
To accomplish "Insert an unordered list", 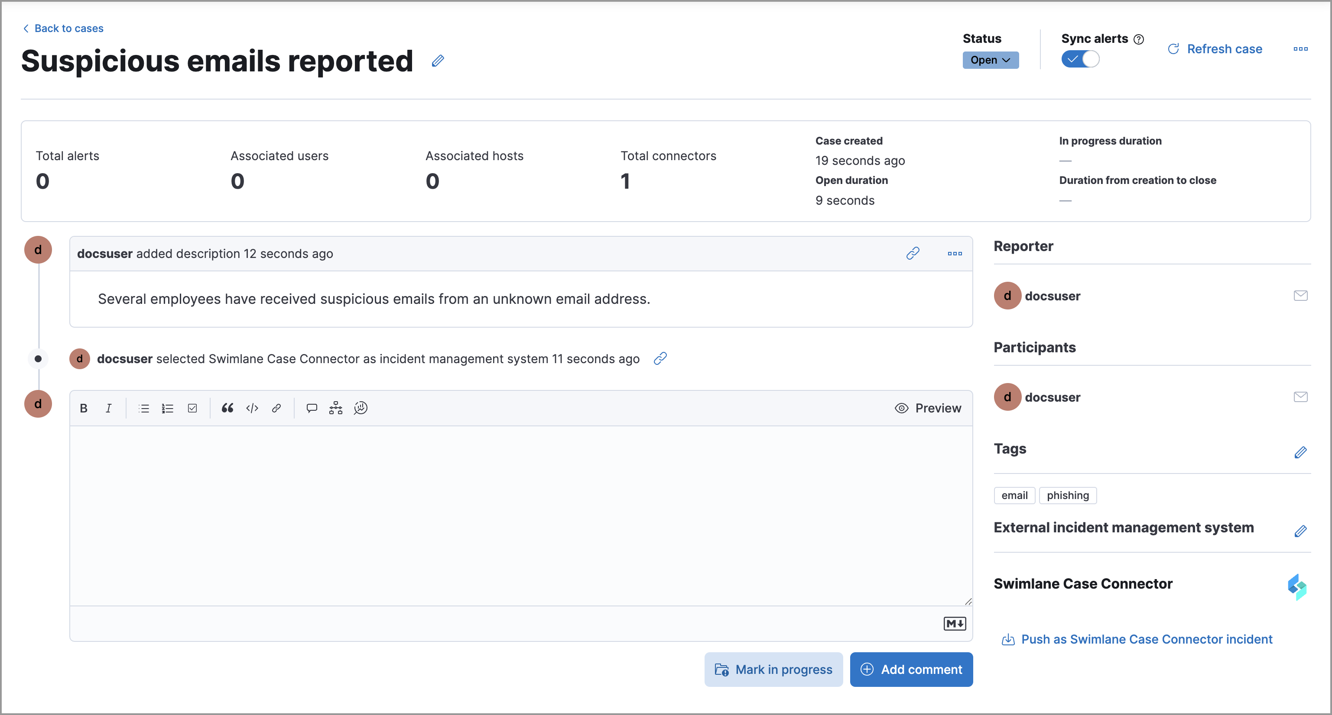I will tap(144, 408).
